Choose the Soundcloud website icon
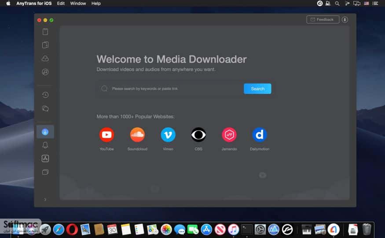The height and width of the screenshot is (238, 385). tap(137, 135)
